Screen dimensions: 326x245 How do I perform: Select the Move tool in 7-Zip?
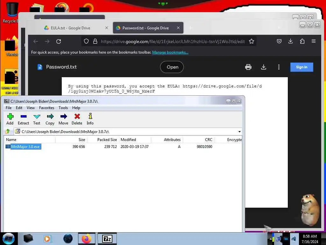(63, 119)
